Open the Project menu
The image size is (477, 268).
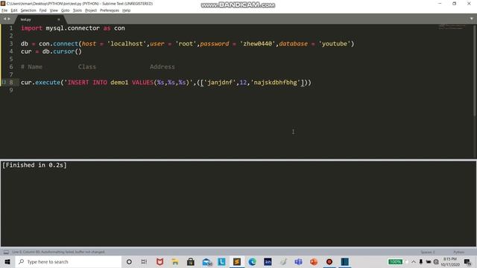[91, 10]
